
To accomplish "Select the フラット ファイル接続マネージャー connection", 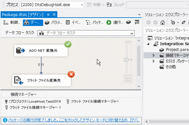I will coord(93,102).
